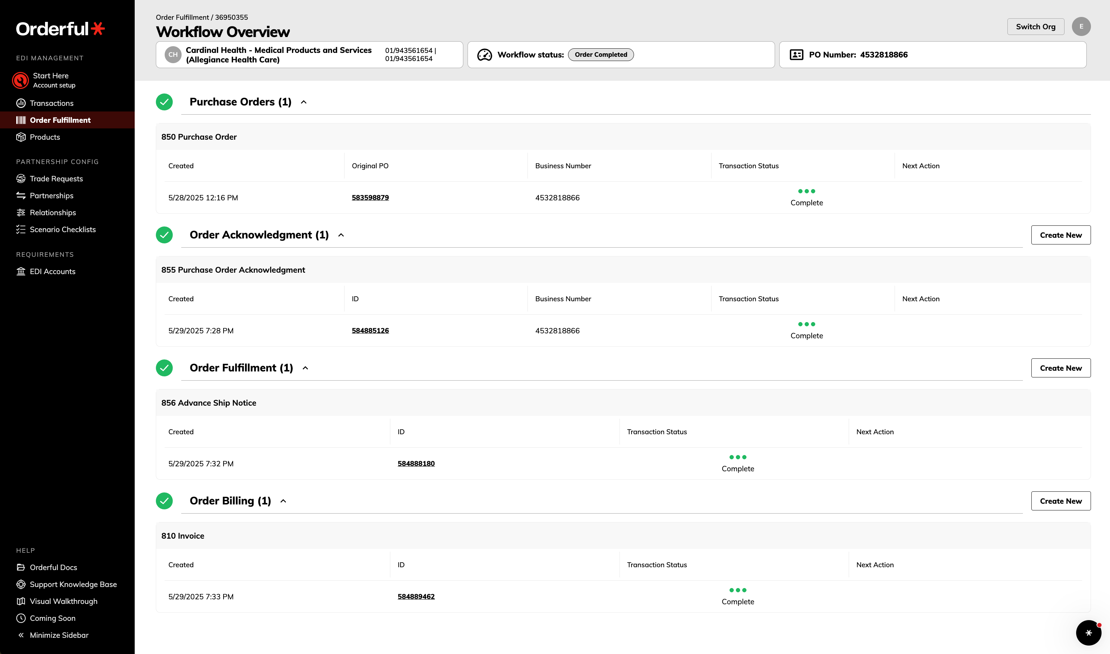Click the Order Fulfillment breadcrumb
Image resolution: width=1110 pixels, height=654 pixels.
182,17
